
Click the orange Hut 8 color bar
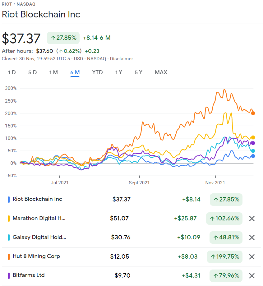9,257
